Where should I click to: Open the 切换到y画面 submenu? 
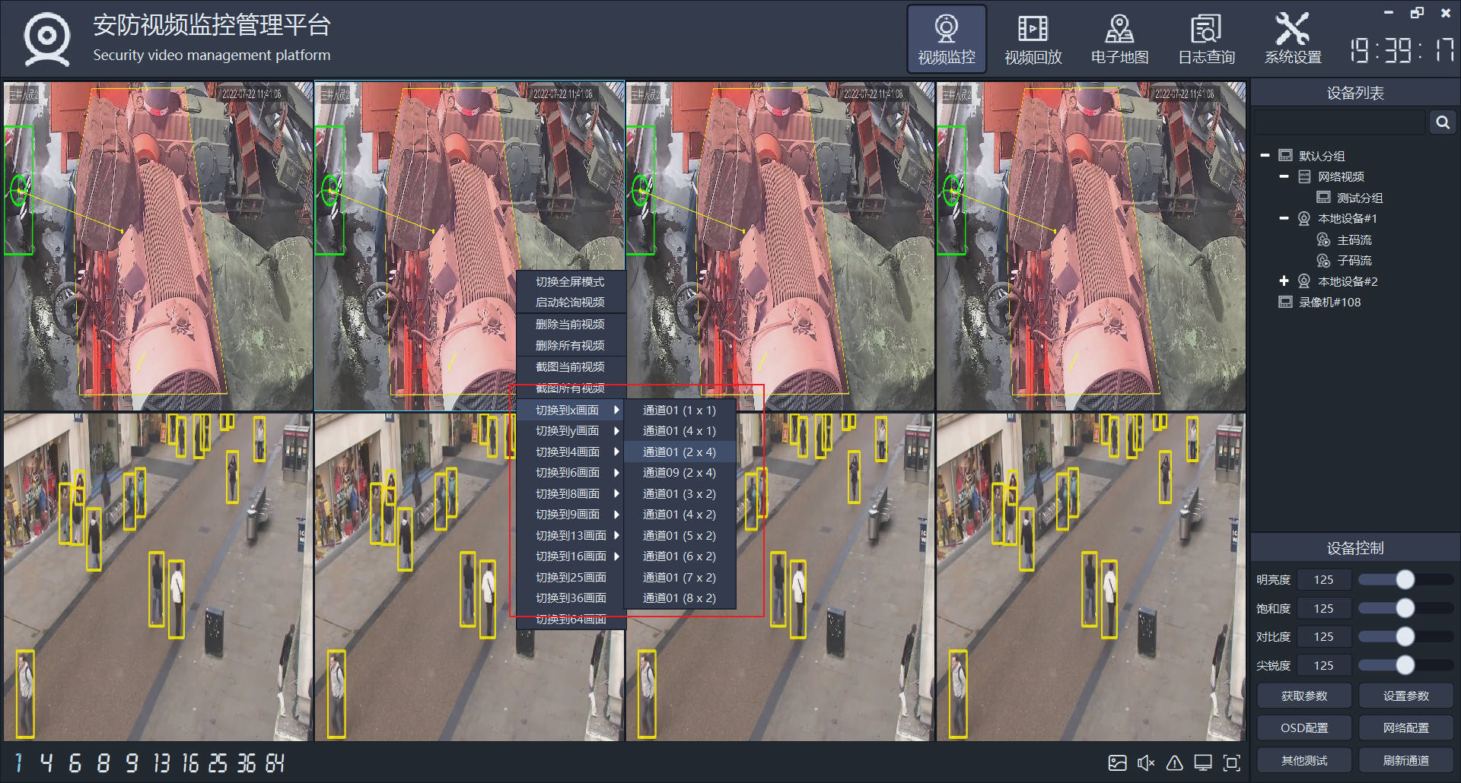570,430
